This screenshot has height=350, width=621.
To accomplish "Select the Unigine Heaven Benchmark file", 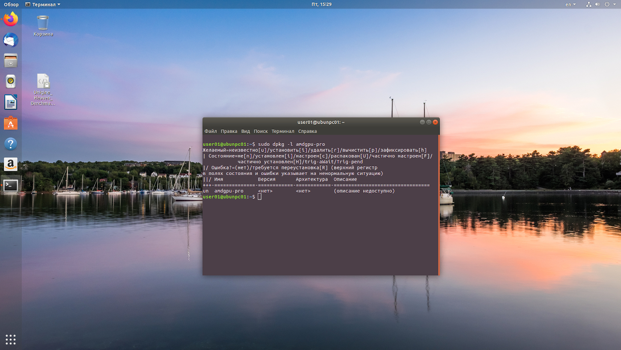I will click(x=43, y=90).
